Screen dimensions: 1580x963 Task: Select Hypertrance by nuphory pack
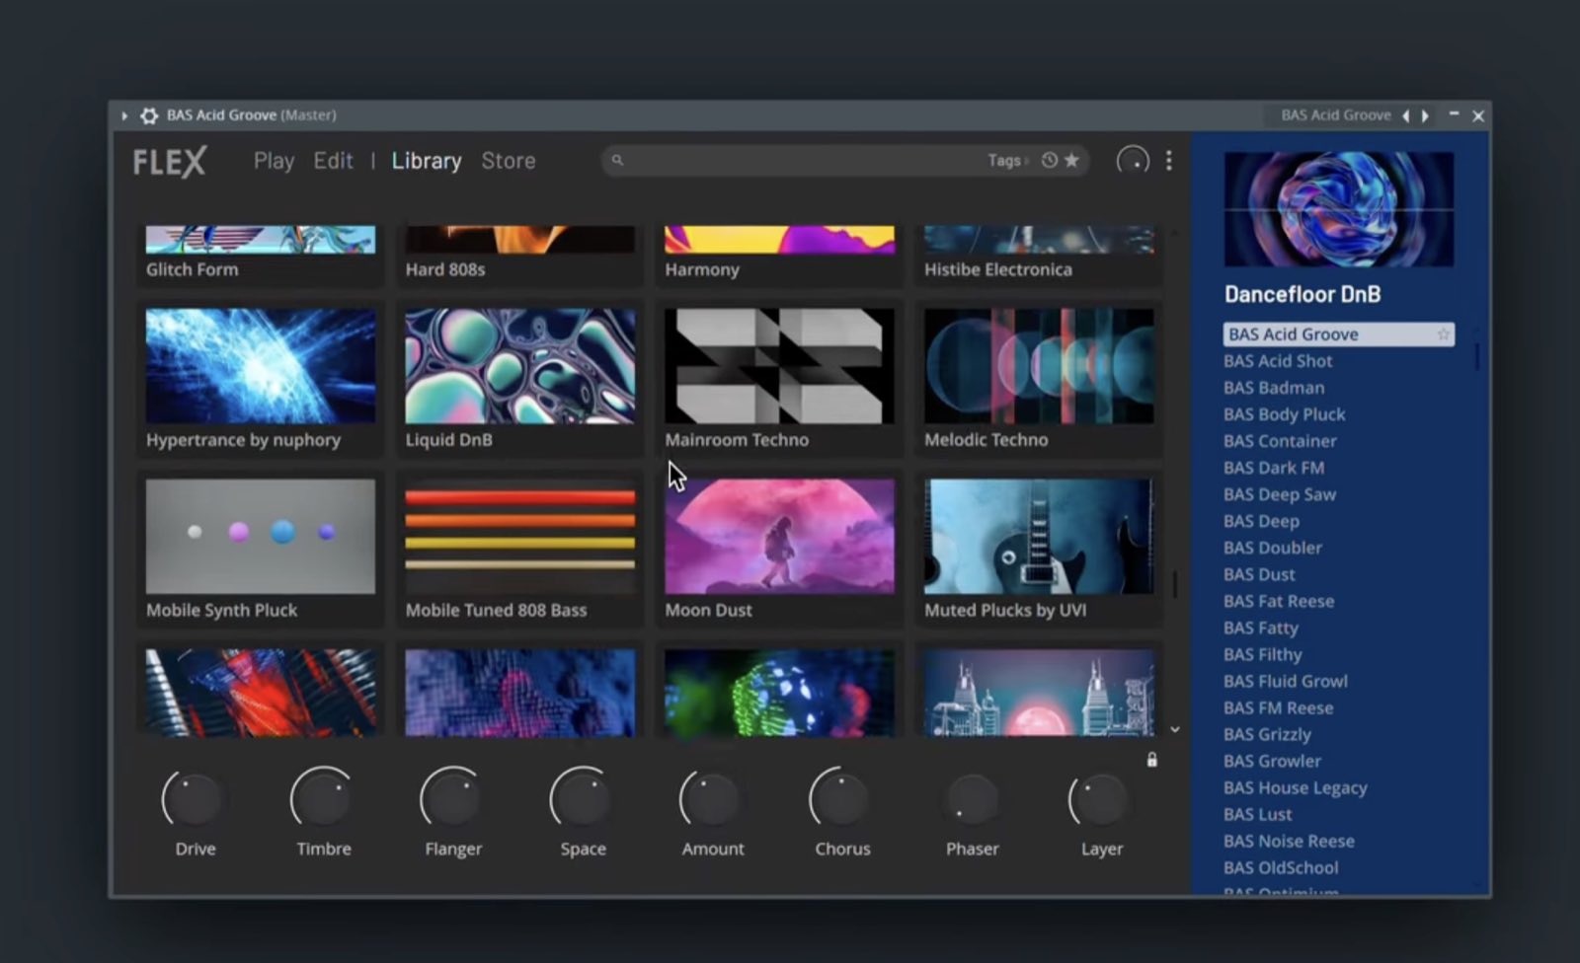[x=261, y=380]
